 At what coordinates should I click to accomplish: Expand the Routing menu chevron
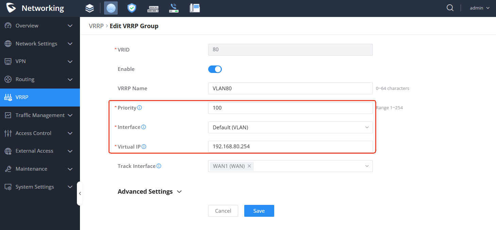pyautogui.click(x=70, y=79)
